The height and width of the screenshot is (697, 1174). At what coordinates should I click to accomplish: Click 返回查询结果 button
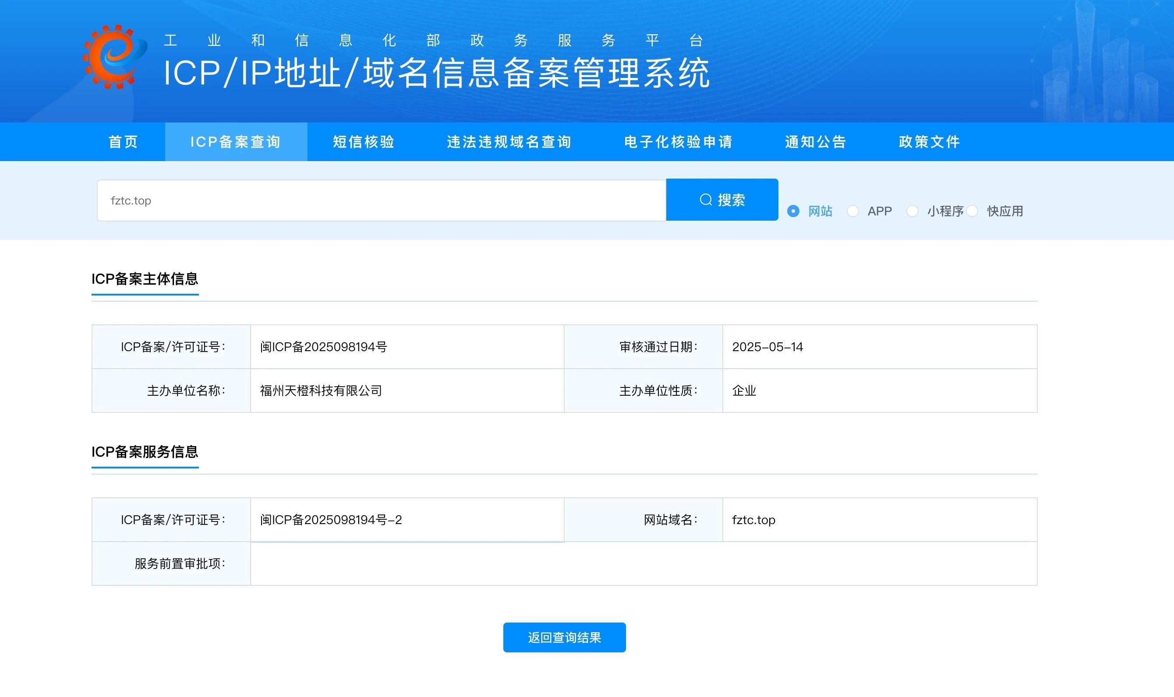(x=564, y=637)
